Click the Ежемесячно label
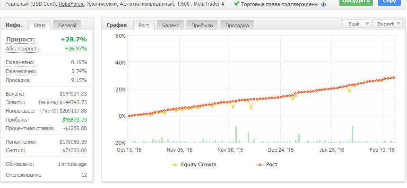407x188 pixels. click(21, 71)
